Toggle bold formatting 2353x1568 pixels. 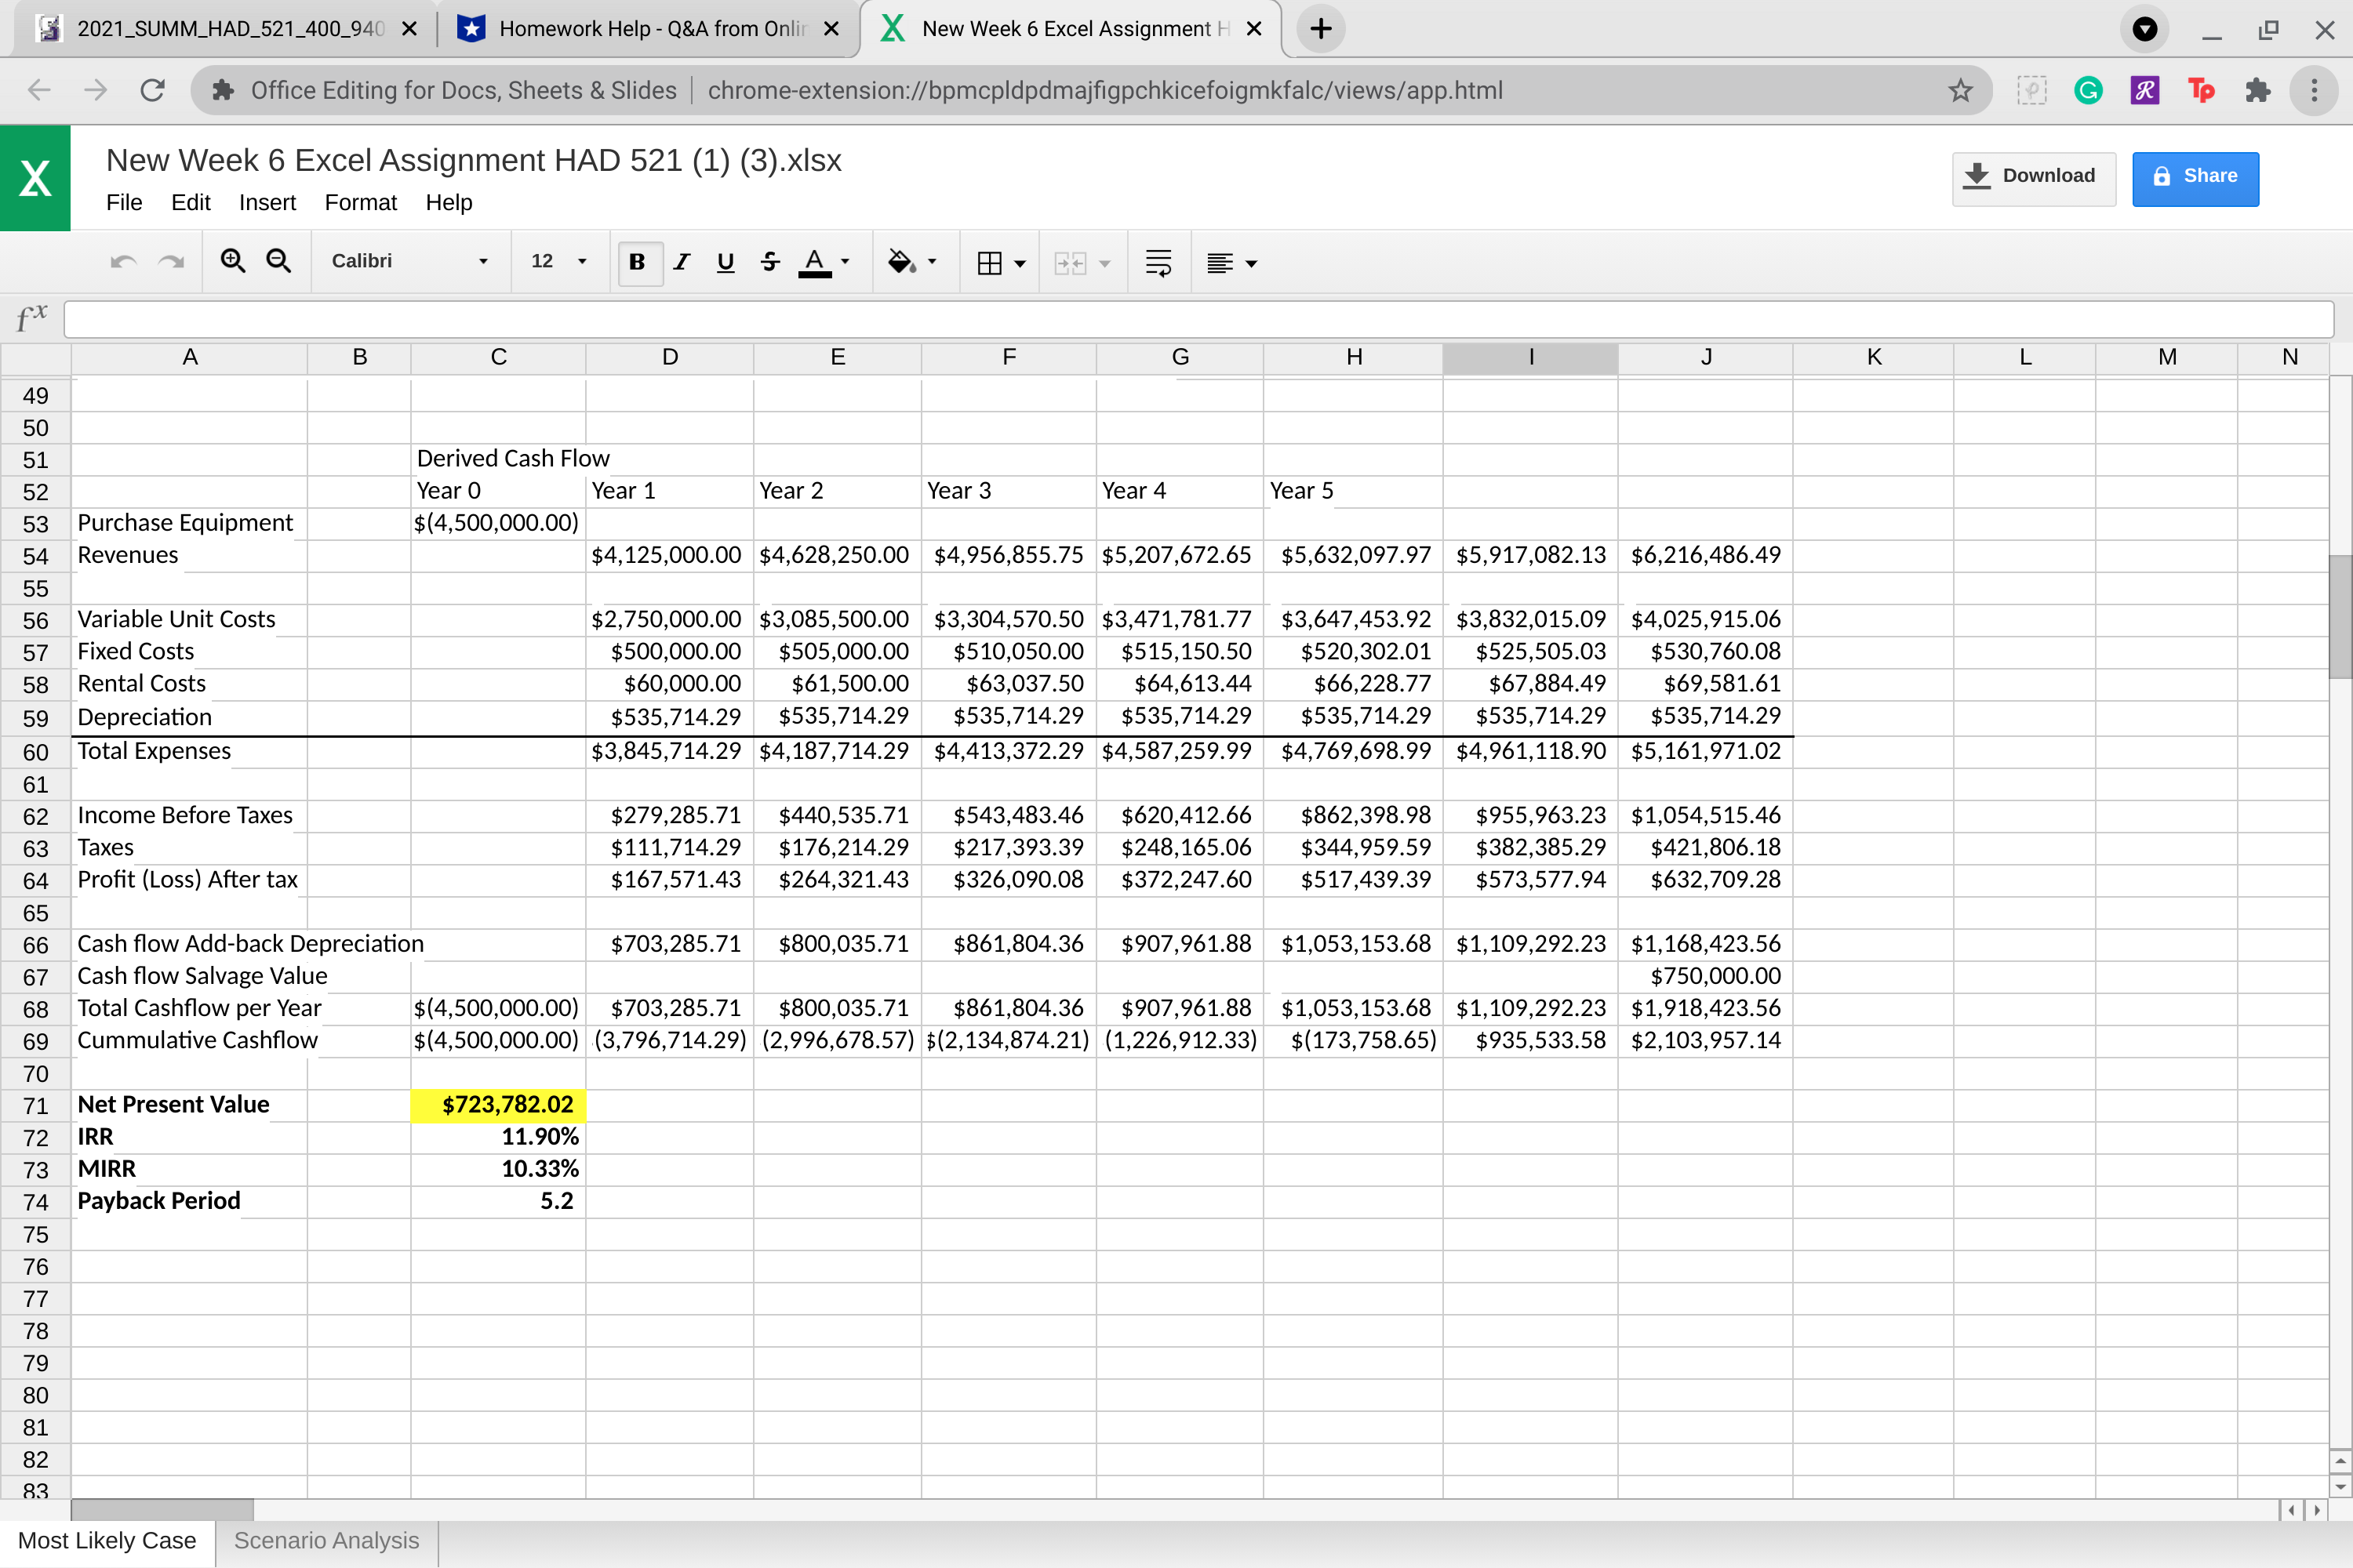point(638,261)
